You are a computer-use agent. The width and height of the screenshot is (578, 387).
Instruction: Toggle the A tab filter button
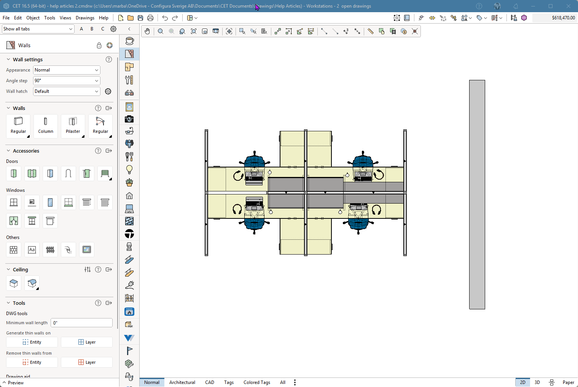pyautogui.click(x=81, y=29)
